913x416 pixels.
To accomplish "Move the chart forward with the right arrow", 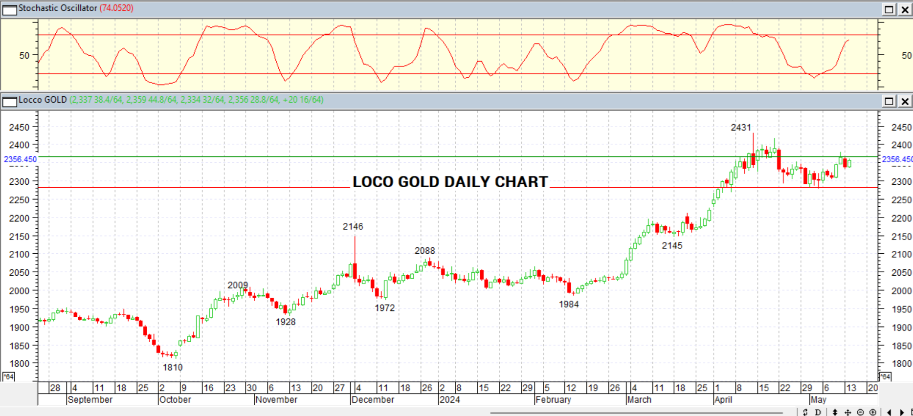I will point(902,412).
